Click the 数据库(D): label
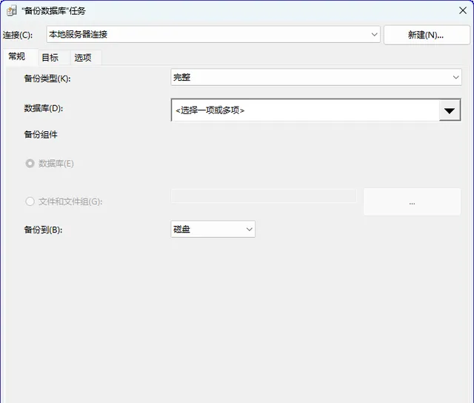Image resolution: width=474 pixels, height=403 pixels. click(x=44, y=108)
